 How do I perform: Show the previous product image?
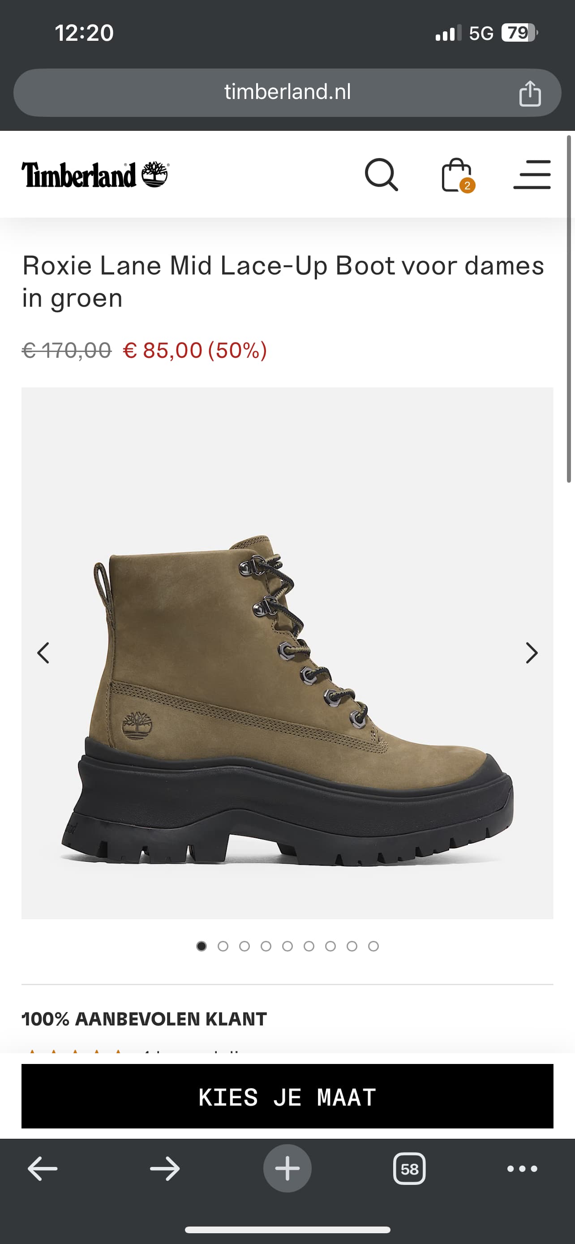point(43,653)
